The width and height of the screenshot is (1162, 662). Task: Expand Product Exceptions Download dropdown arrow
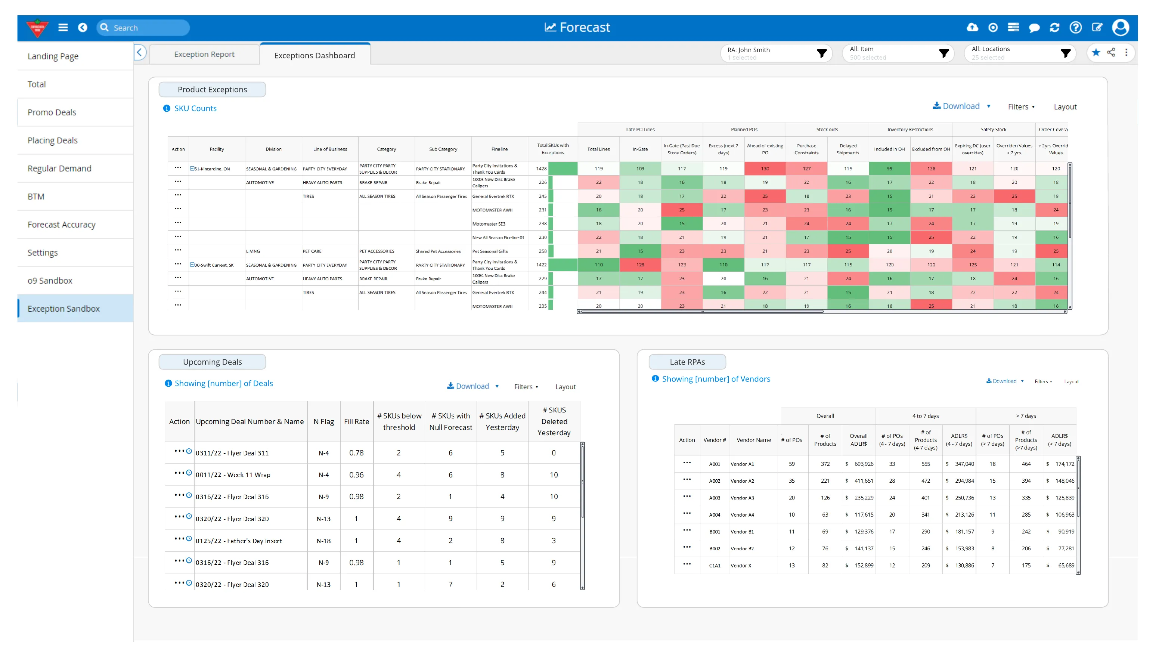988,106
